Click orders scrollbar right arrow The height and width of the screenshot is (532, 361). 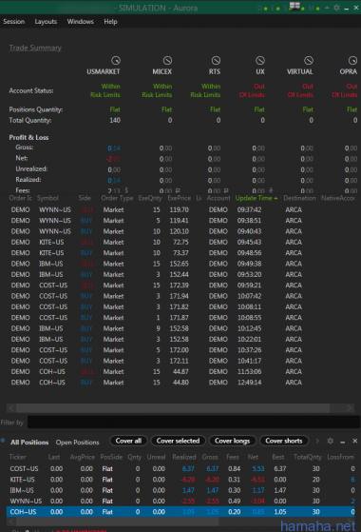[350, 407]
